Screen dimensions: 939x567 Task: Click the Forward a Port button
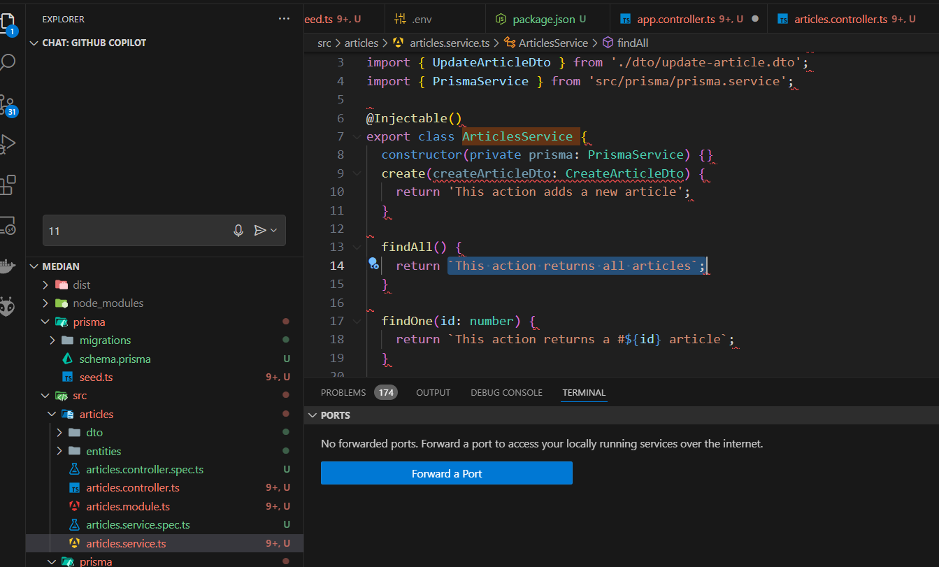coord(447,473)
